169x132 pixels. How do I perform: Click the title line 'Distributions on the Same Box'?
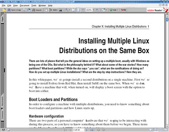pyautogui.click(x=104, y=50)
